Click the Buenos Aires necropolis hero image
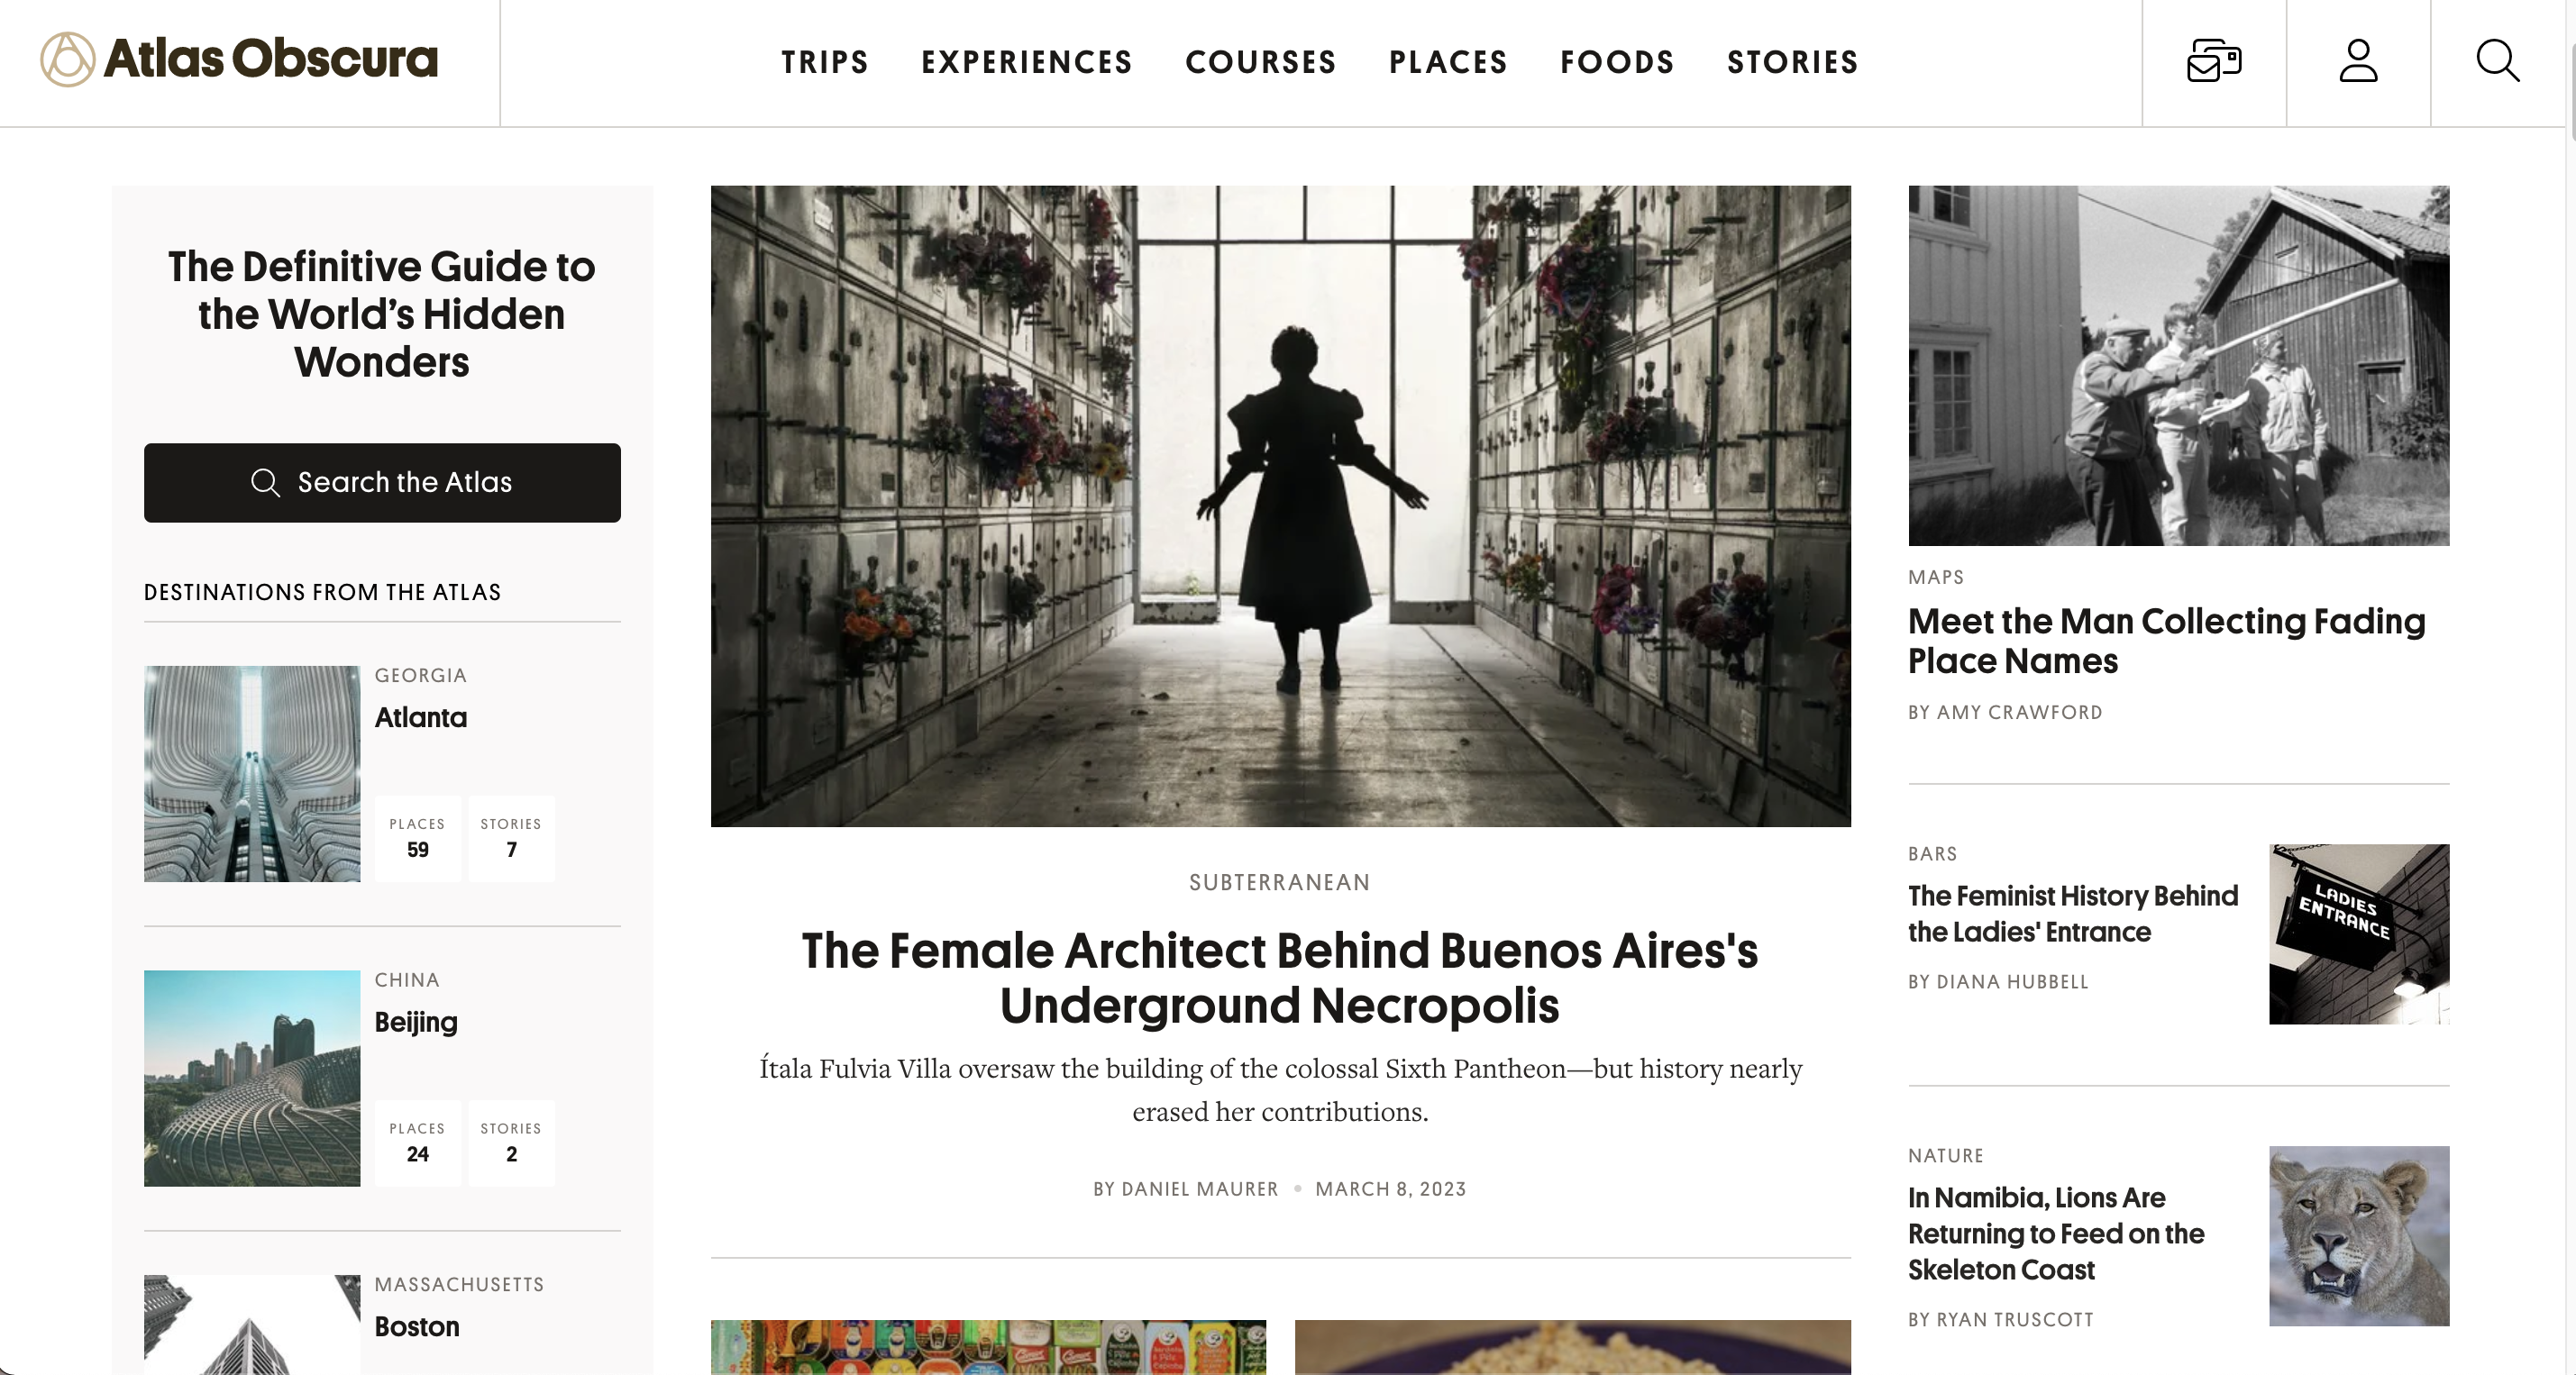The height and width of the screenshot is (1375, 2576). (1280, 506)
